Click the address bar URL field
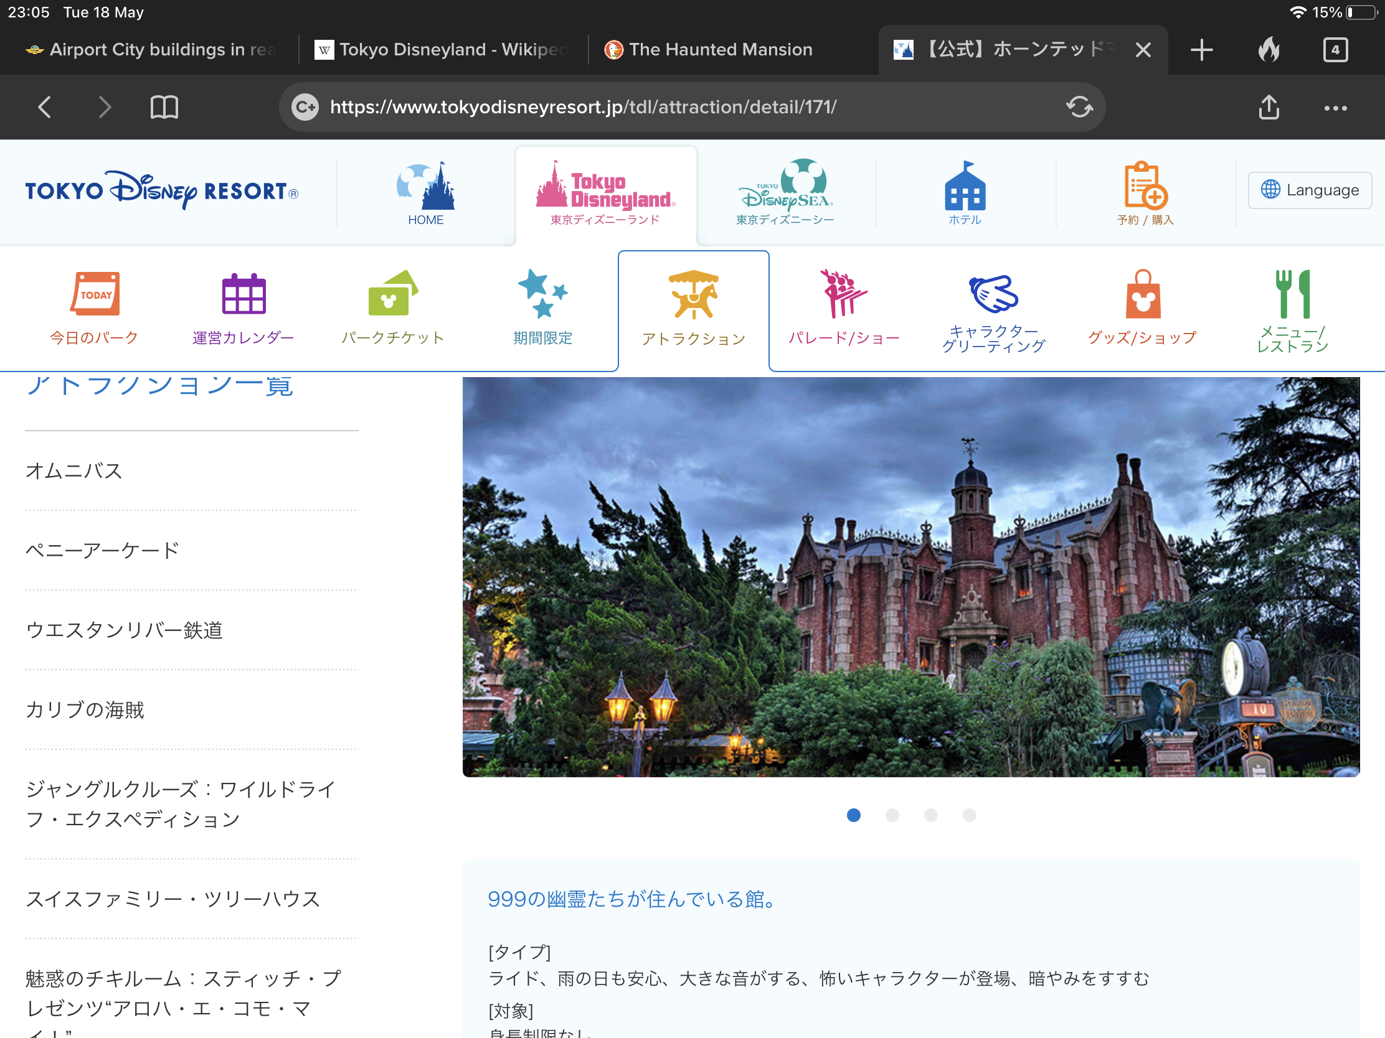Viewport: 1385px width, 1038px height. [x=692, y=107]
